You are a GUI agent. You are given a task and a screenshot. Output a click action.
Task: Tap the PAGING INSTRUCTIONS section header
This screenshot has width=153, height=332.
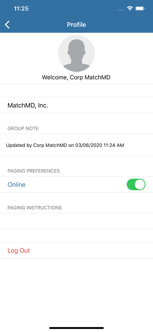tap(35, 208)
